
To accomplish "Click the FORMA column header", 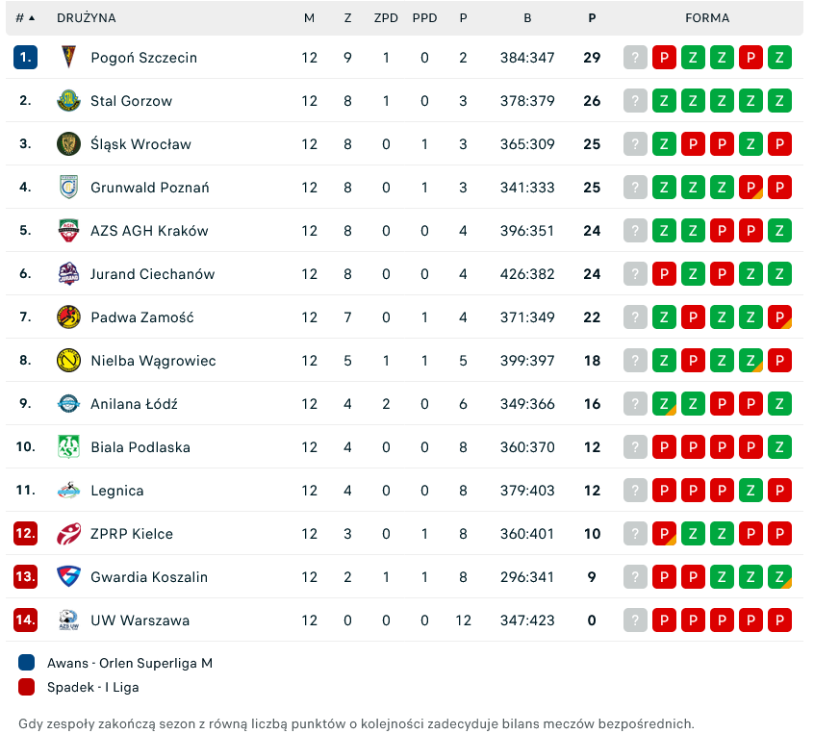I will (707, 18).
